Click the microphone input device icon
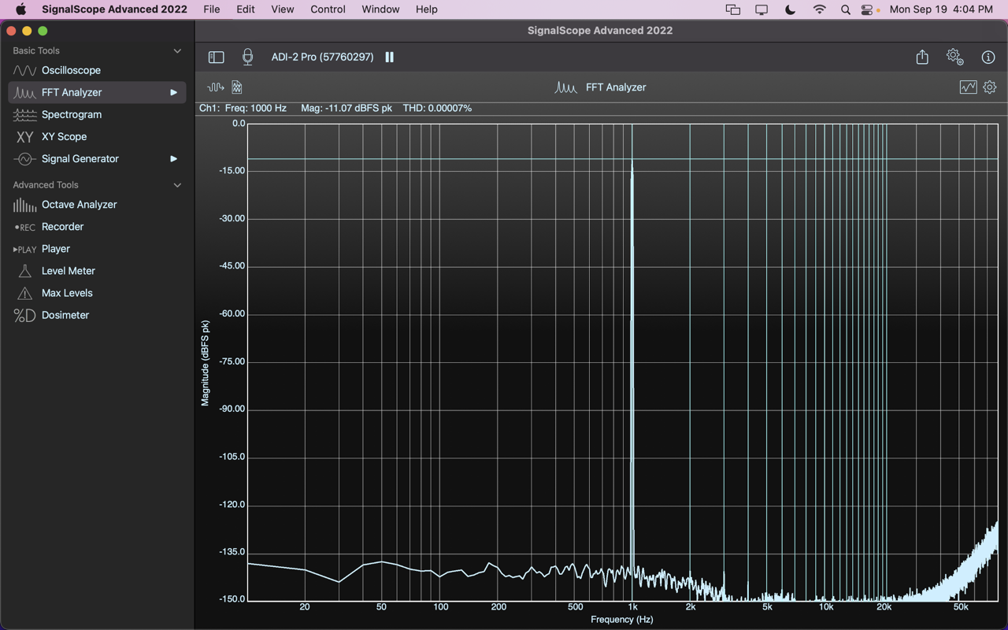The height and width of the screenshot is (630, 1008). point(247,57)
